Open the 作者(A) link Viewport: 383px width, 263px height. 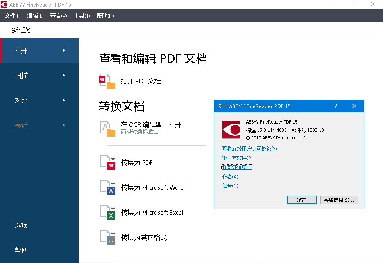coord(230,176)
